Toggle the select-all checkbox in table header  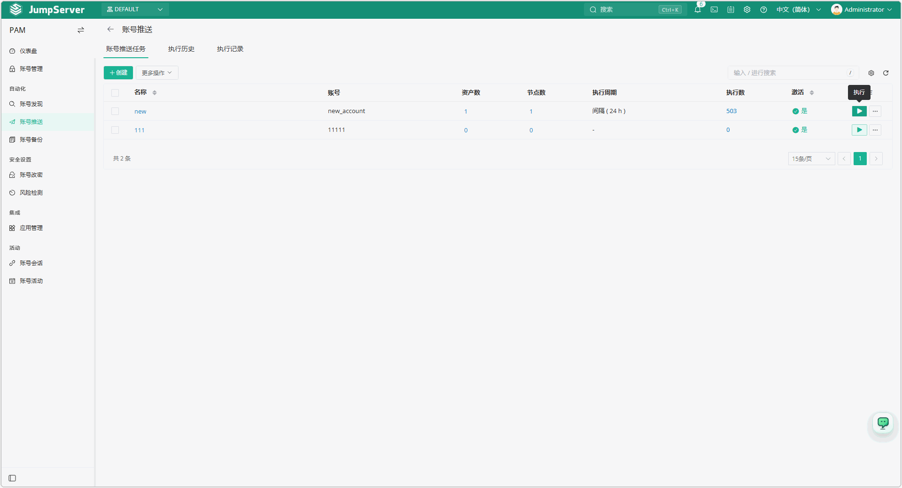[115, 92]
